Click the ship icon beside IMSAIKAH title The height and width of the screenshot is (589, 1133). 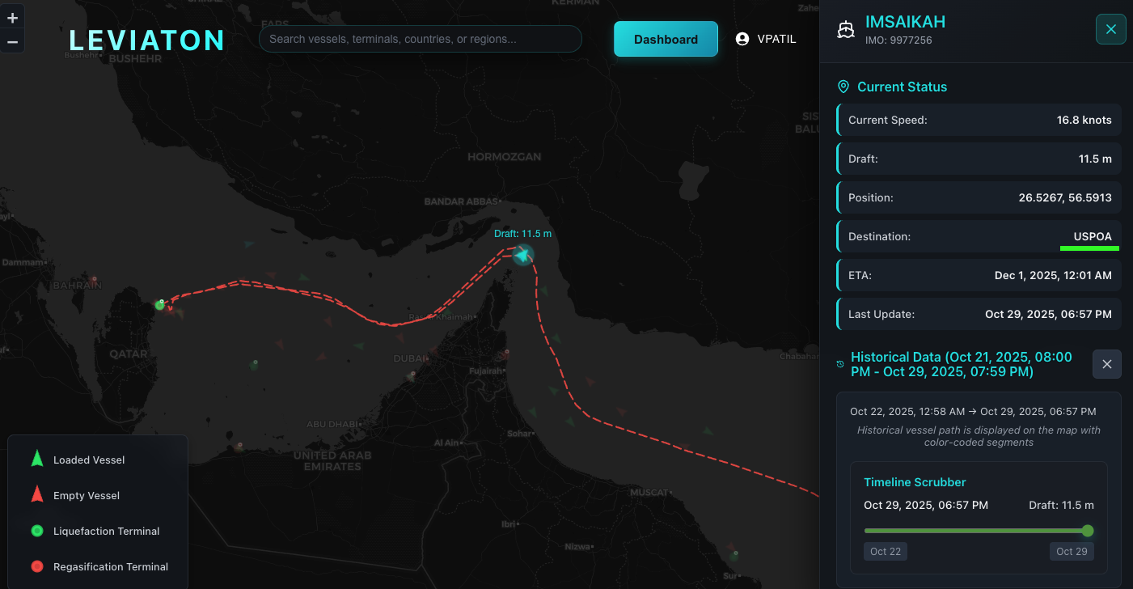coord(846,29)
